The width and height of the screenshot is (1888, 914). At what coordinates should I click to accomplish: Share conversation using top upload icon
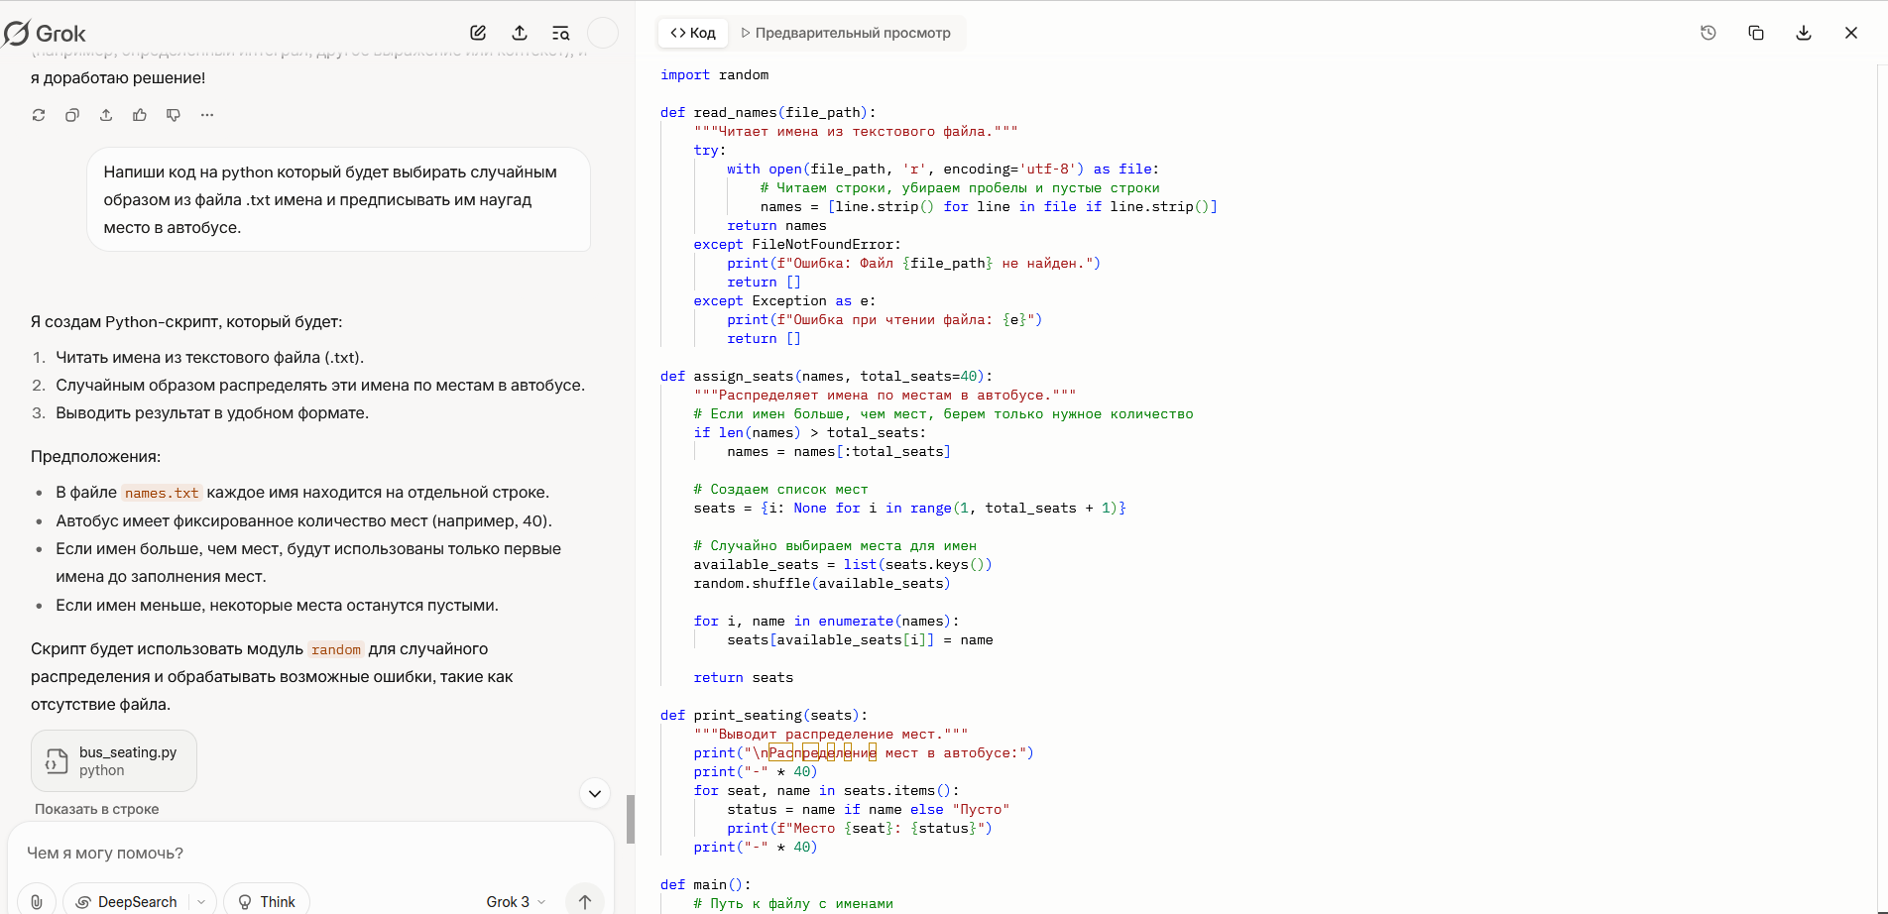point(520,33)
